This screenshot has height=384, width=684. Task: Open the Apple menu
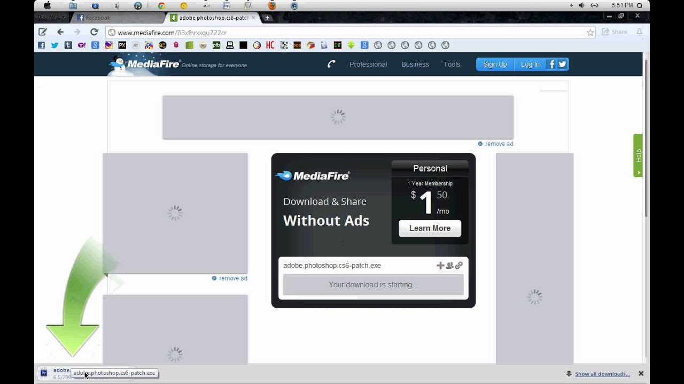click(47, 5)
